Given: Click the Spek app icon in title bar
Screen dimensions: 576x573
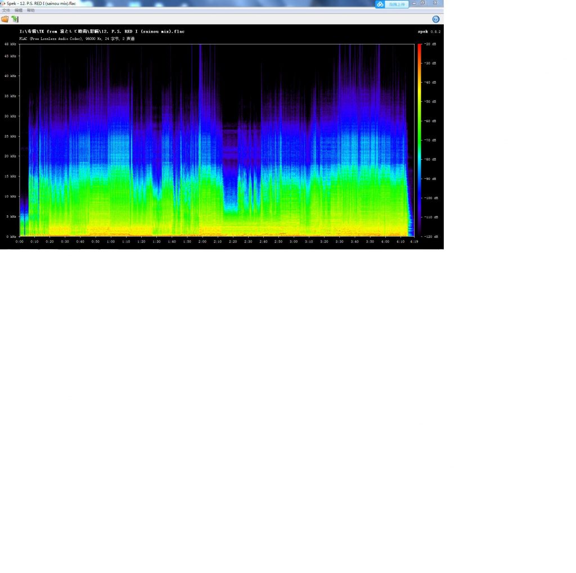Looking at the screenshot, I should [x=3, y=3].
